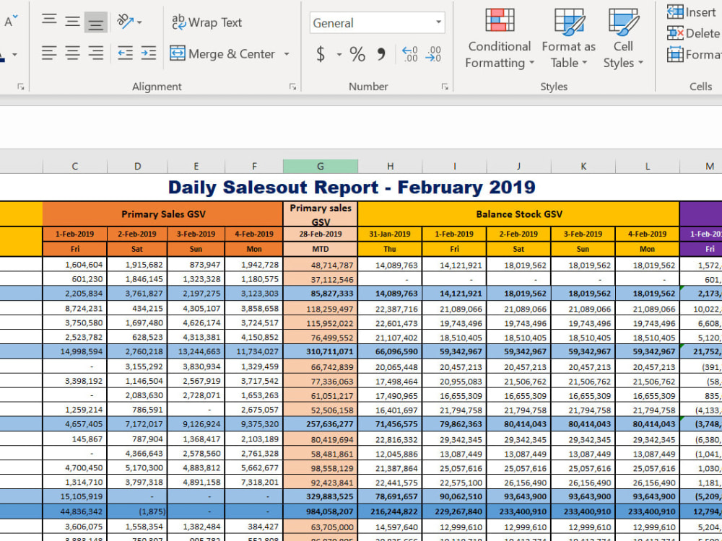Viewport: 722px width, 541px height.
Task: Select Primary Sales GSV merged header
Action: 163,214
